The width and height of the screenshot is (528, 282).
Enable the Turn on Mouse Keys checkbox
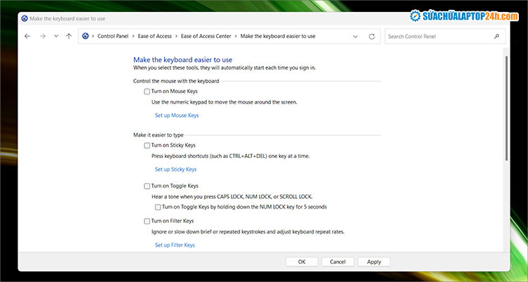(x=147, y=92)
